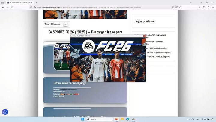Open Firefox from the taskbar

click(117, 119)
